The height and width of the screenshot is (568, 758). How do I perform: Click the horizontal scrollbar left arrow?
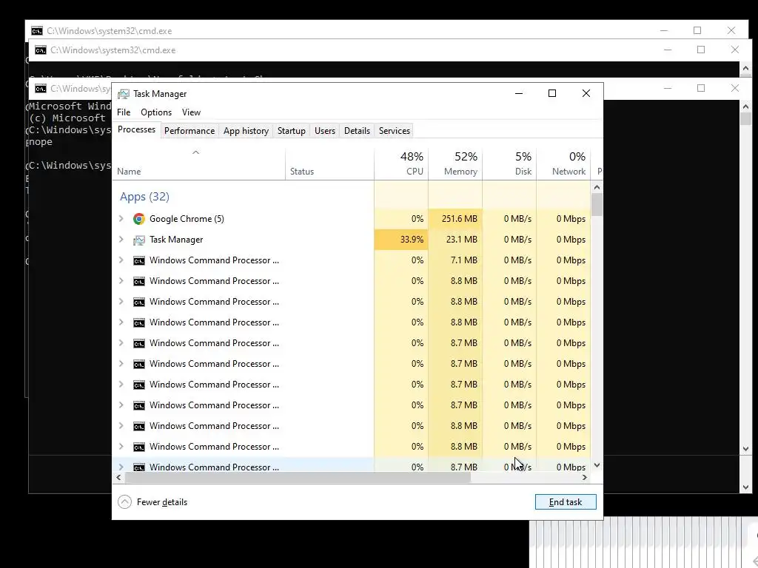pyautogui.click(x=119, y=477)
